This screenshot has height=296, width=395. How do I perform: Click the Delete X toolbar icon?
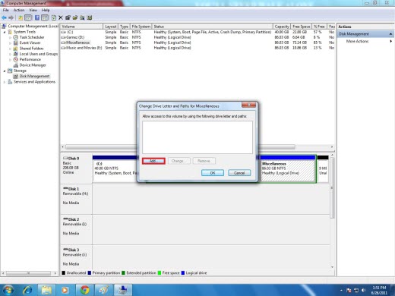[x=61, y=17]
